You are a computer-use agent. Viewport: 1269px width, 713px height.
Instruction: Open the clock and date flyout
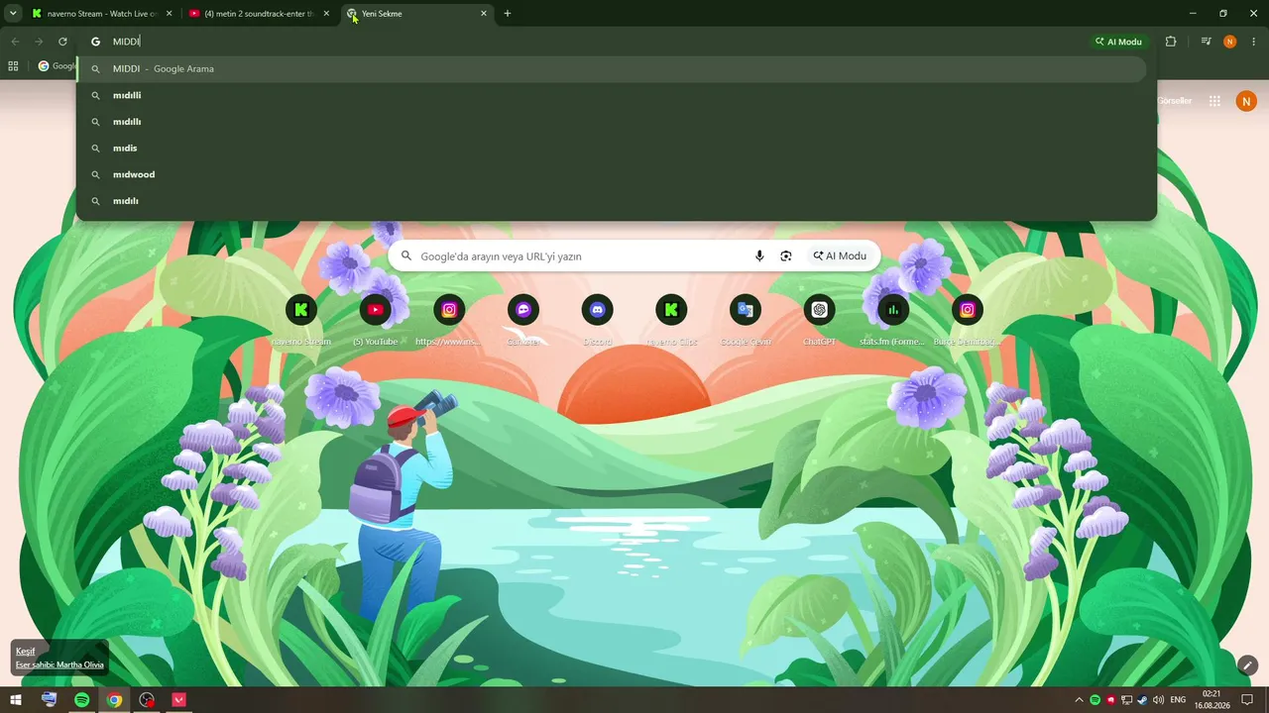tap(1211, 700)
